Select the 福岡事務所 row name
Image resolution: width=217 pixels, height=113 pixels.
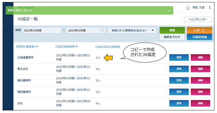coord(24,92)
